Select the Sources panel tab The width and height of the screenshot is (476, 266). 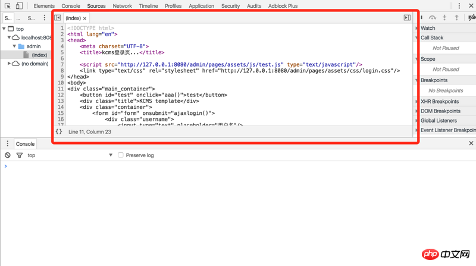(x=96, y=6)
